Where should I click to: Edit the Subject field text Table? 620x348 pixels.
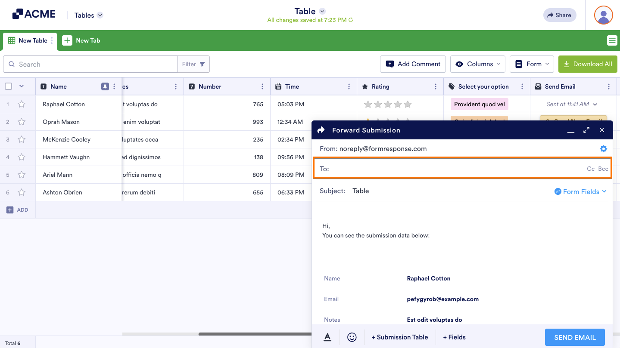coord(361,191)
